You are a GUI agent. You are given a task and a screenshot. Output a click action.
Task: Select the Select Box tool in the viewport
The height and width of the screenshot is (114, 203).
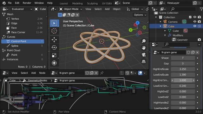click(54, 23)
